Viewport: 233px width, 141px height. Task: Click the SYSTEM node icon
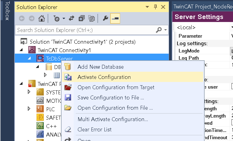pos(40,92)
